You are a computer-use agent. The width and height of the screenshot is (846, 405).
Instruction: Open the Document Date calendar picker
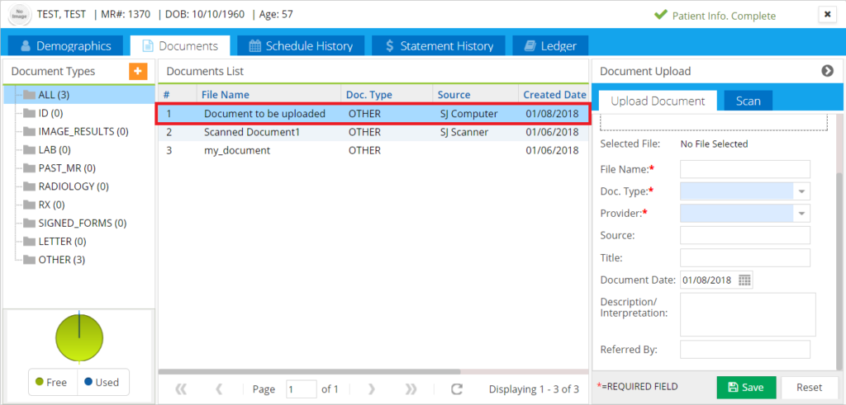click(x=744, y=280)
